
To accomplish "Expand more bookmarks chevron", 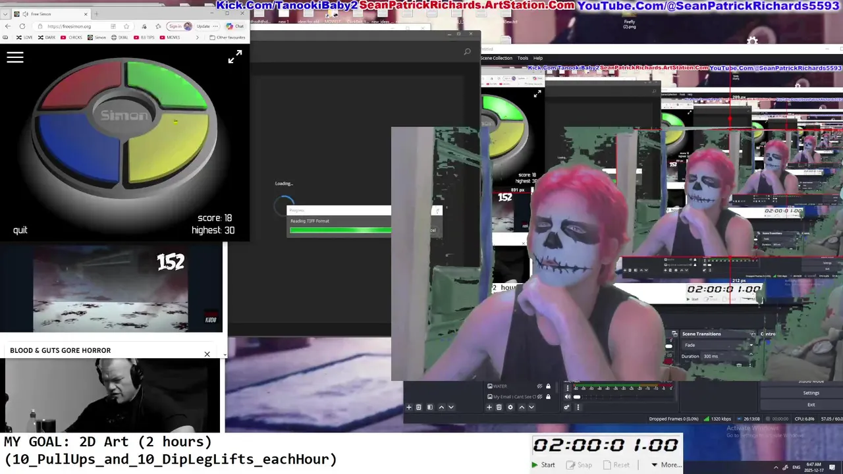I will pos(198,38).
